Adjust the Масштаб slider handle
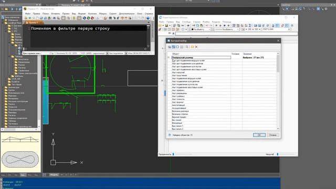 tap(278, 154)
